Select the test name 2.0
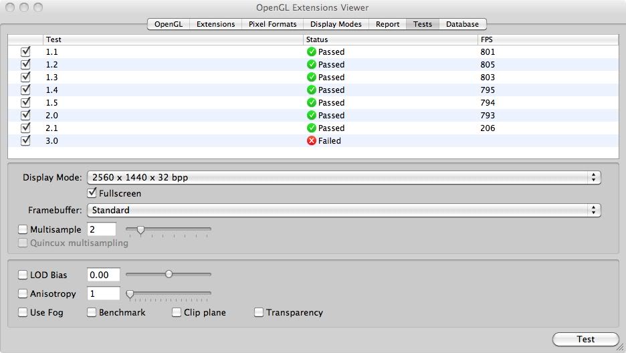Screen dimensions: 626x353 (52, 115)
